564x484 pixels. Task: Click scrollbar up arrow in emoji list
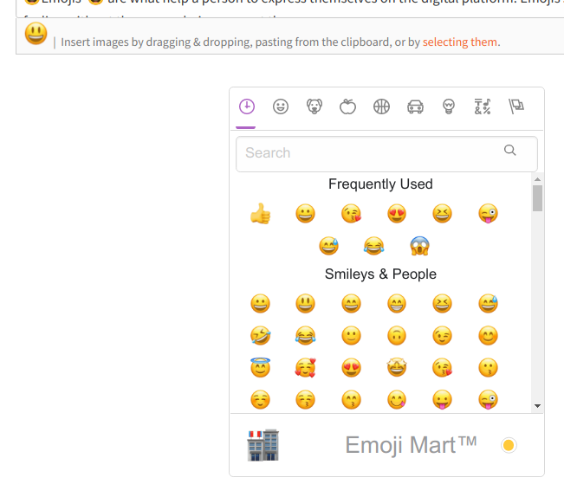pyautogui.click(x=537, y=179)
